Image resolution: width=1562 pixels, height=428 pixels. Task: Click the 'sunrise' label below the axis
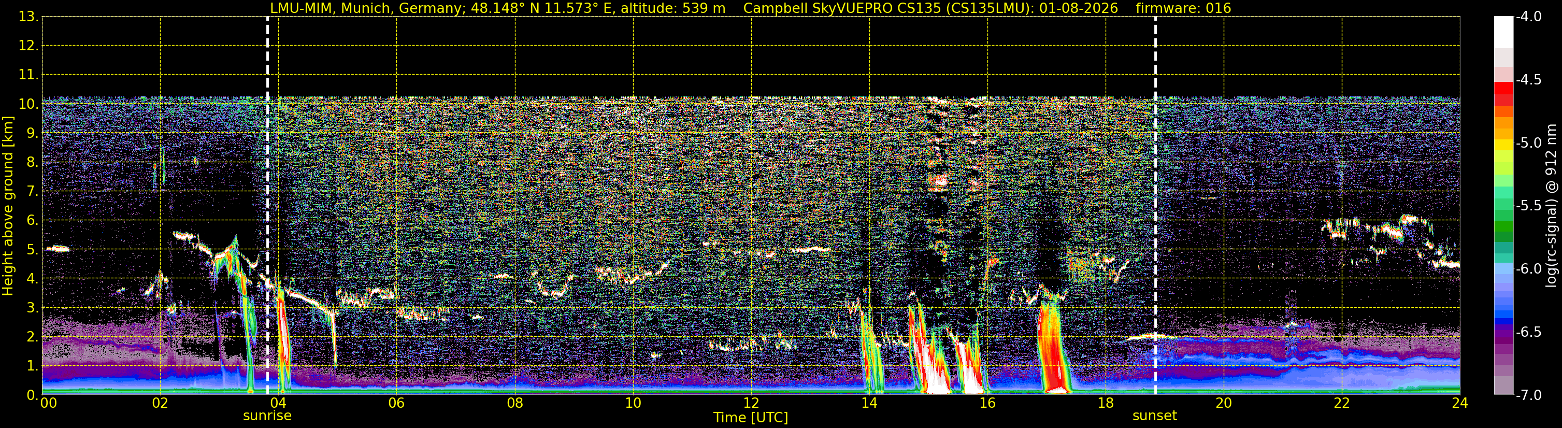click(267, 416)
